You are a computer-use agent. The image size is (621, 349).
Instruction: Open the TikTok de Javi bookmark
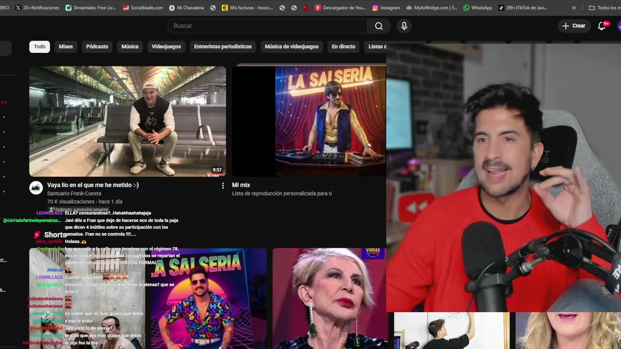point(523,8)
